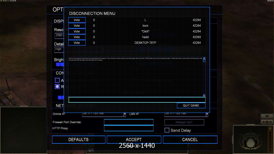Click the Vote button for player L
This screenshot has height=154, width=274.
(x=77, y=20)
